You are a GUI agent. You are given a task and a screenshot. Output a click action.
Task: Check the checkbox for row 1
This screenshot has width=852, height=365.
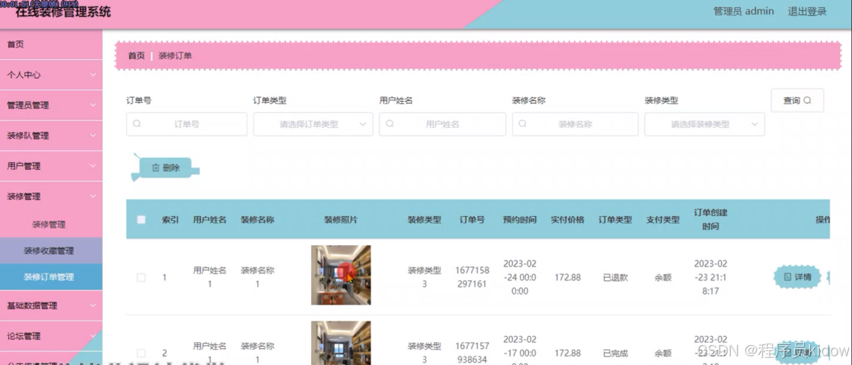click(x=141, y=277)
